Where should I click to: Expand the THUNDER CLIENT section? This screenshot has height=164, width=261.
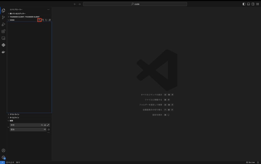click(24, 17)
